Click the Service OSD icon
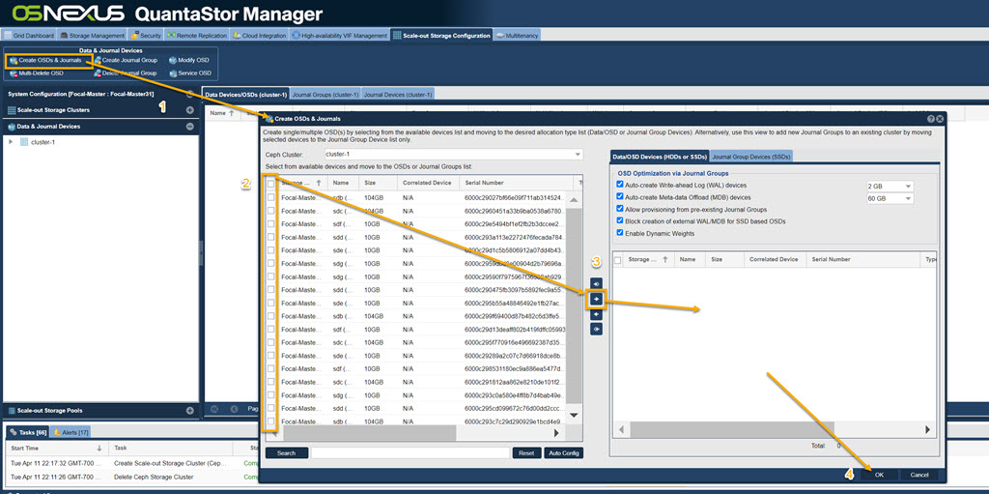This screenshot has height=494, width=989. (x=173, y=73)
